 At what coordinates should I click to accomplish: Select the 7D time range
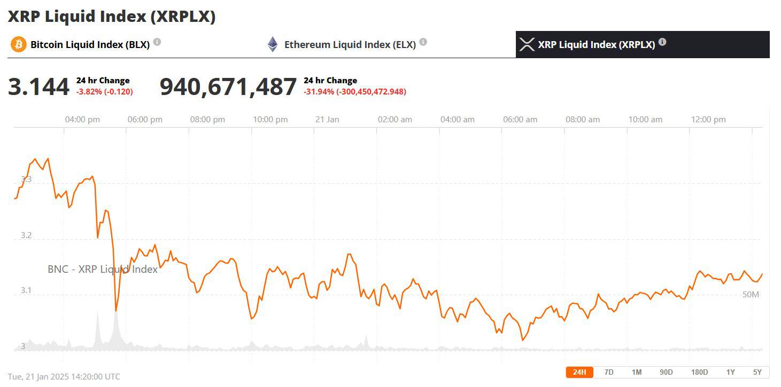coord(609,372)
